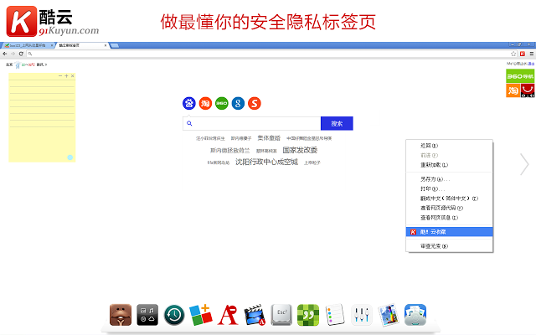Viewport: 536px width, 335px height.
Task: Click the hot search term 沈阳行政中心成空城
Action: 266,162
